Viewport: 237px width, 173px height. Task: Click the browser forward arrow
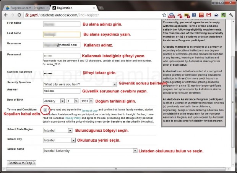click(x=13, y=15)
